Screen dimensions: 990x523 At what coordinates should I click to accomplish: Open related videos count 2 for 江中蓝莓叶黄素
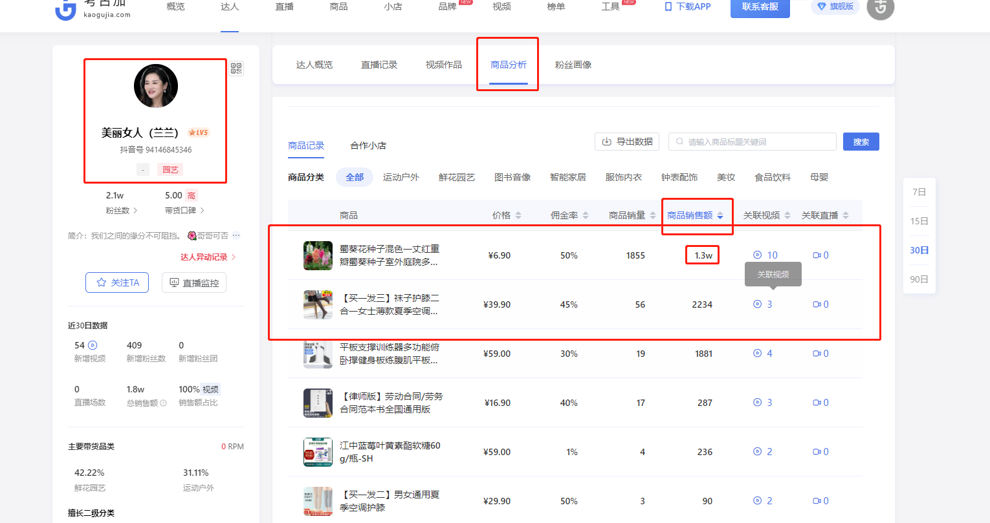763,452
